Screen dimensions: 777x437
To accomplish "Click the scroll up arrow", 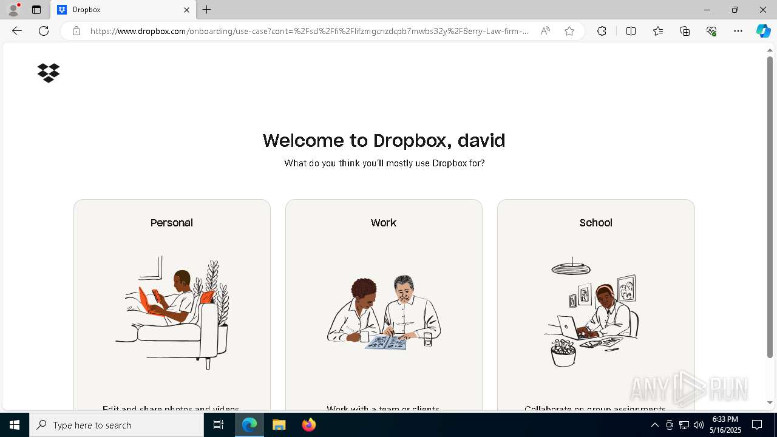I will click(770, 49).
